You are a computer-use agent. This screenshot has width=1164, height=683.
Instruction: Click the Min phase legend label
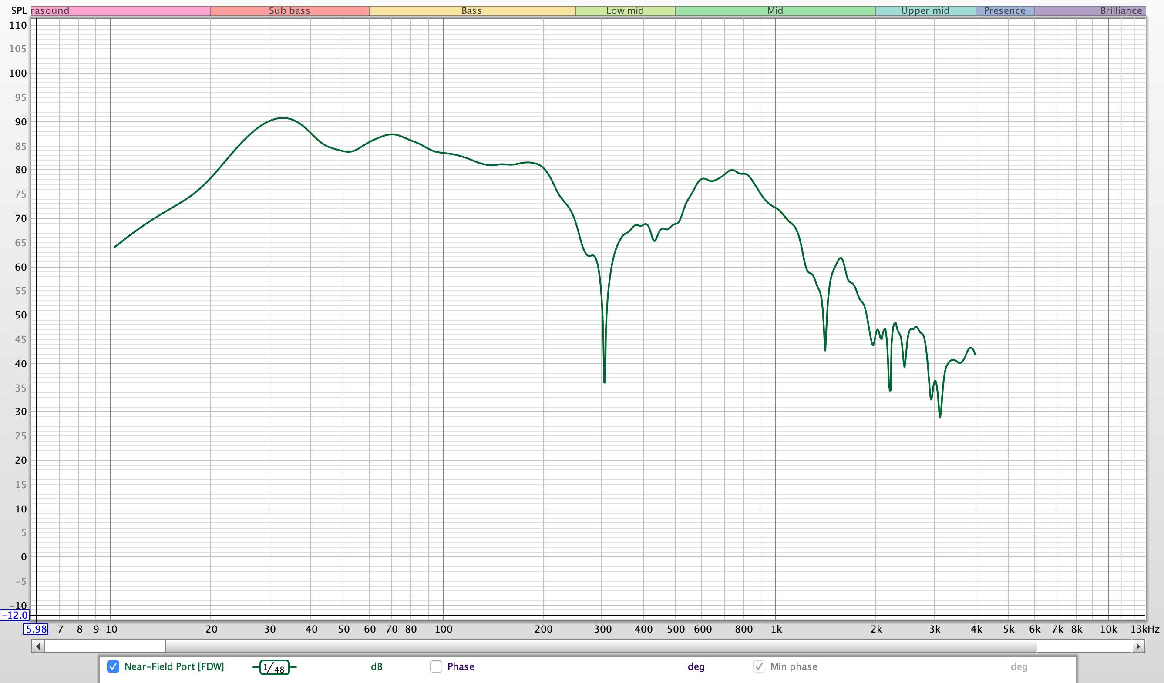click(x=794, y=666)
